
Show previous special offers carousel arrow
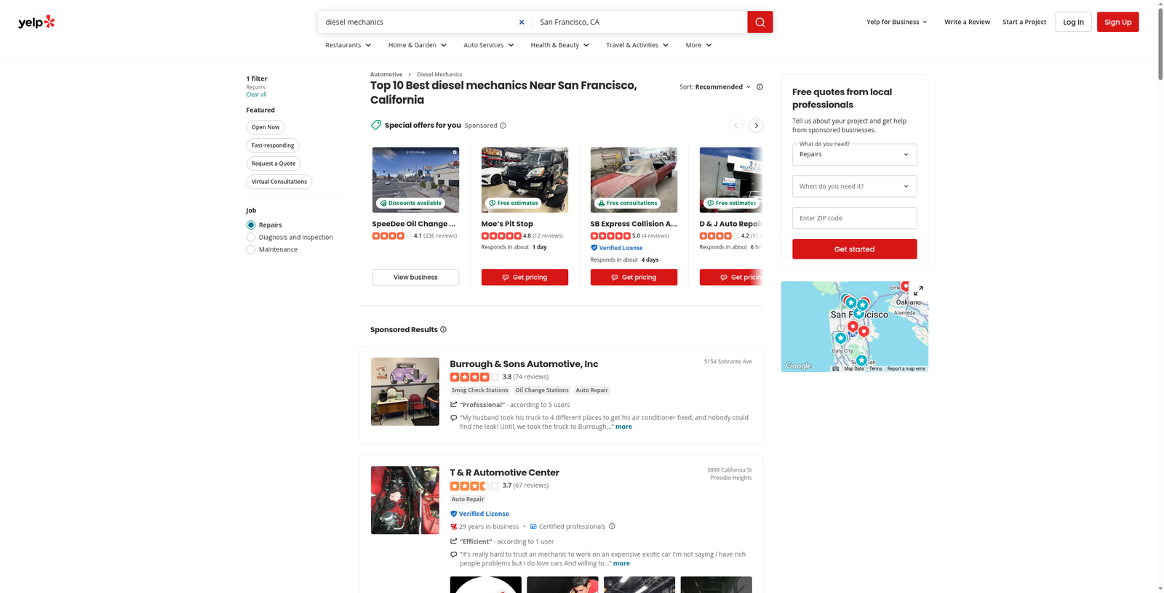(736, 125)
